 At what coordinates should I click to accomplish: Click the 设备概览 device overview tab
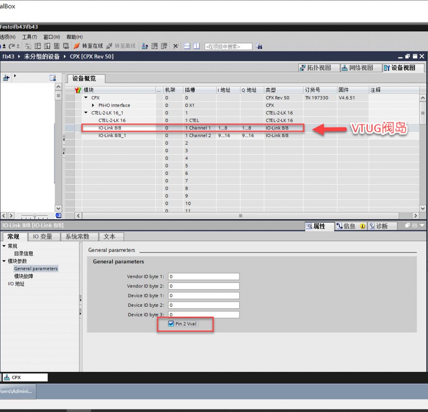tap(86, 79)
